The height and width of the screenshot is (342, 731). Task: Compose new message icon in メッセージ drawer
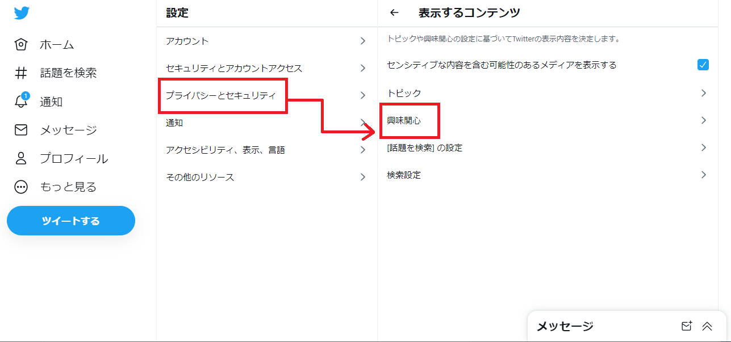point(687,326)
